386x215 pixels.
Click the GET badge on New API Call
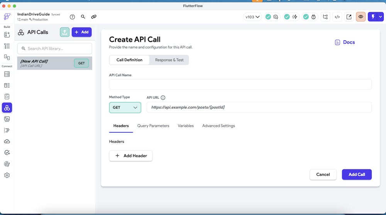coord(81,63)
